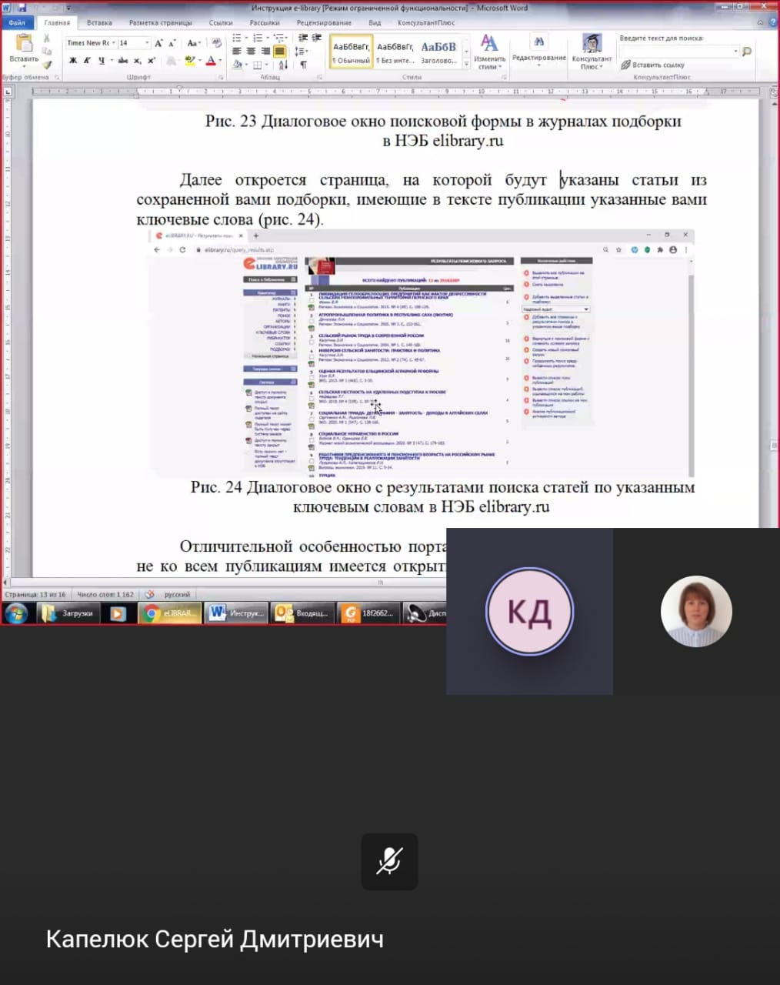Underline text with the Ч button
This screenshot has width=780, height=985.
(101, 61)
